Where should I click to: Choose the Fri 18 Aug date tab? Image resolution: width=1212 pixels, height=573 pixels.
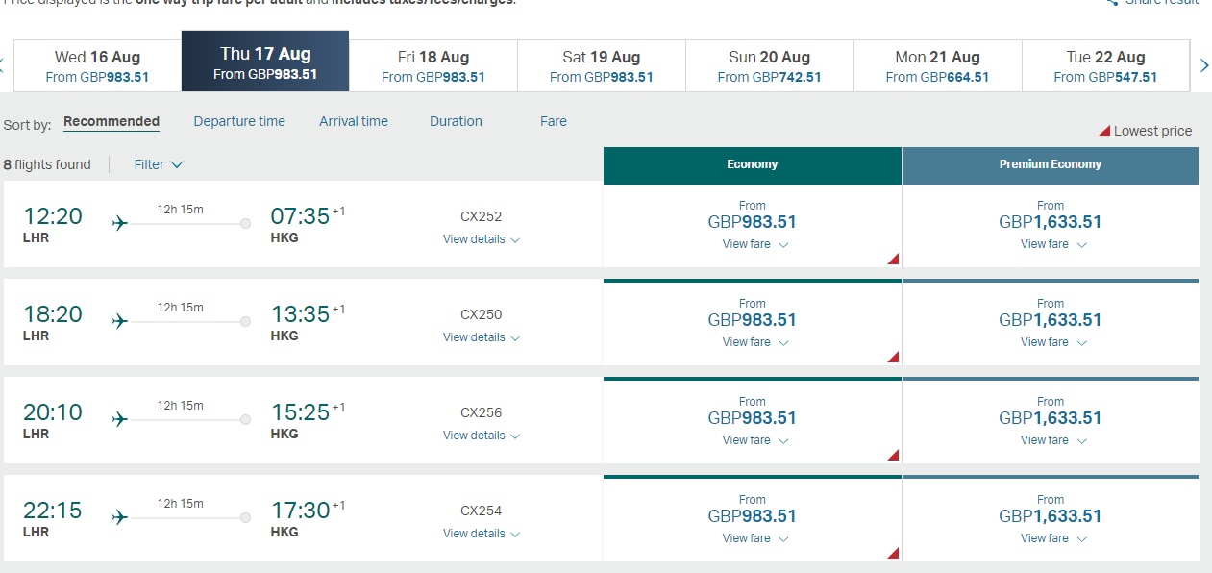(x=433, y=65)
